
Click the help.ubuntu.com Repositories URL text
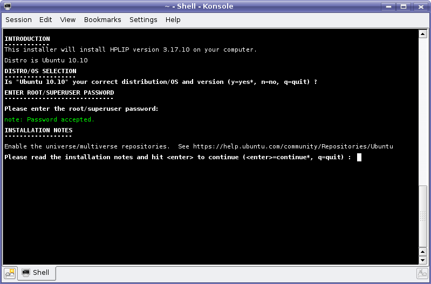click(293, 146)
